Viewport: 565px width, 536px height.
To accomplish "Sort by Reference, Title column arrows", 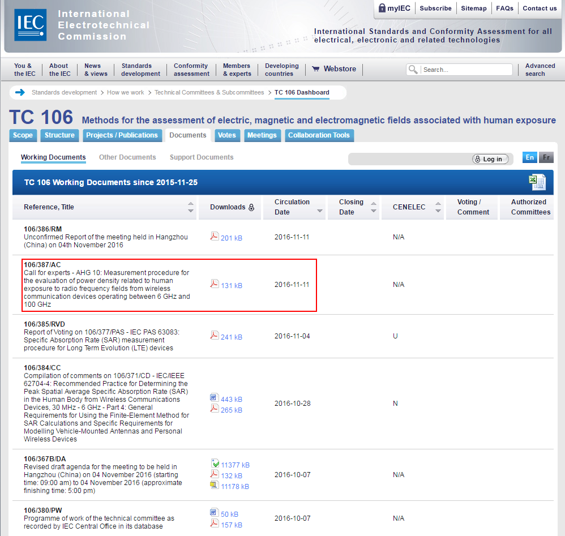I will 191,207.
